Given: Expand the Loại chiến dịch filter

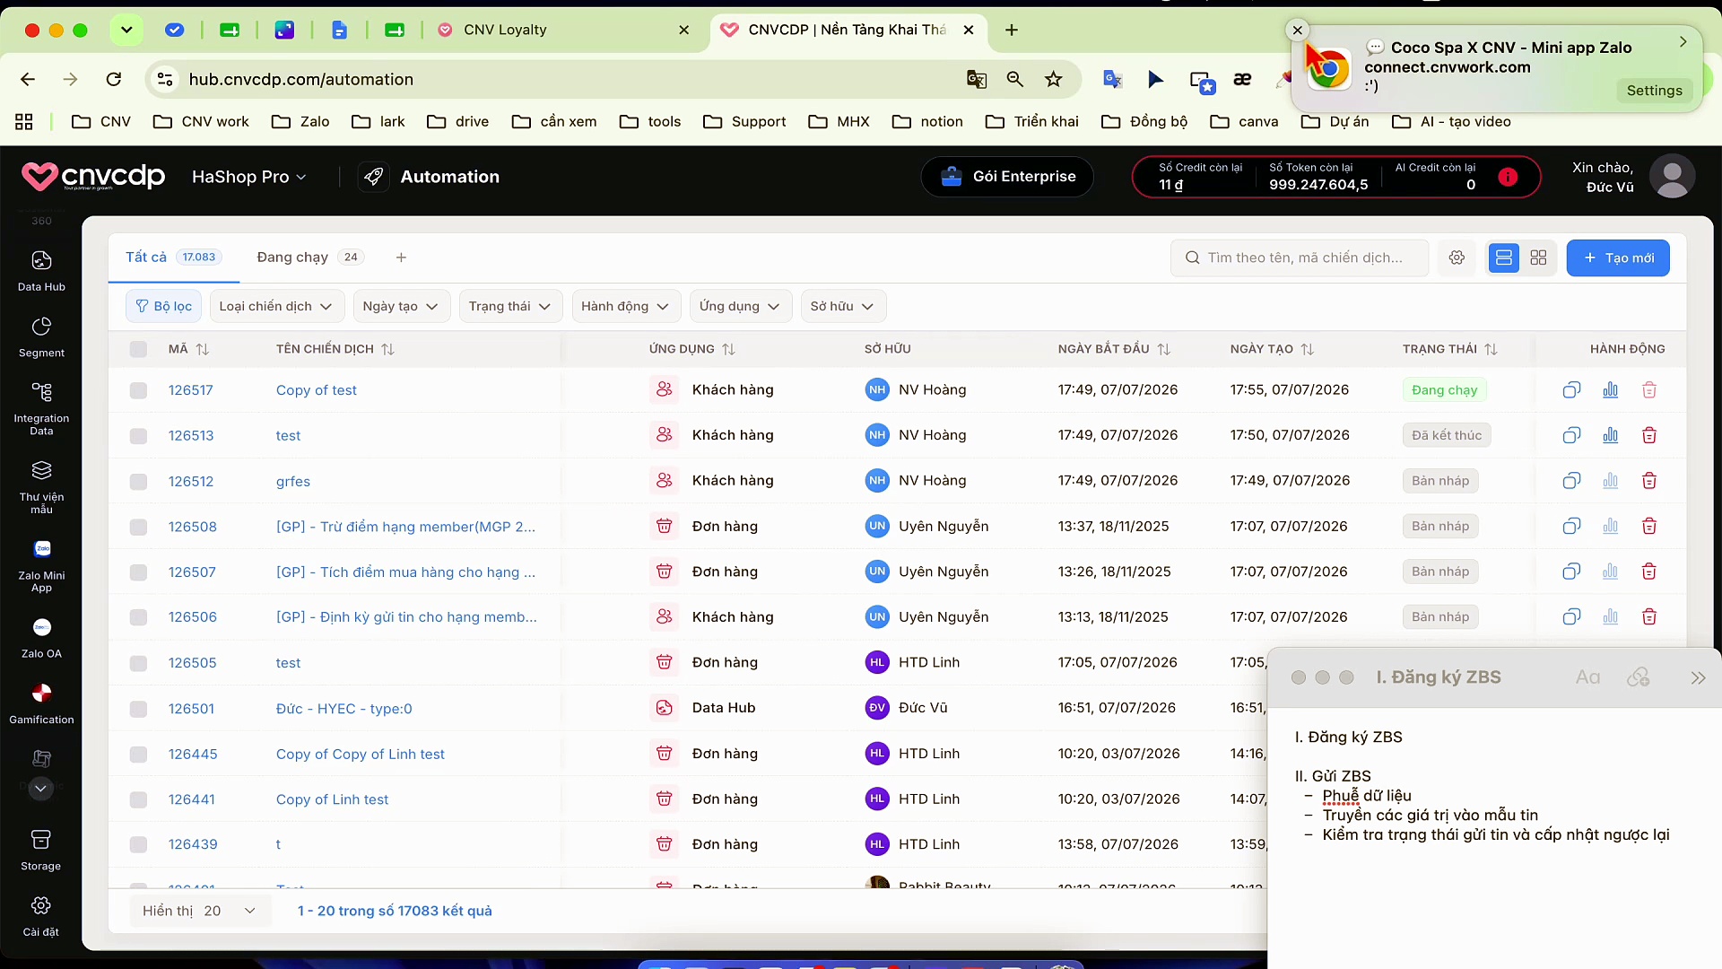Looking at the screenshot, I should [x=276, y=306].
